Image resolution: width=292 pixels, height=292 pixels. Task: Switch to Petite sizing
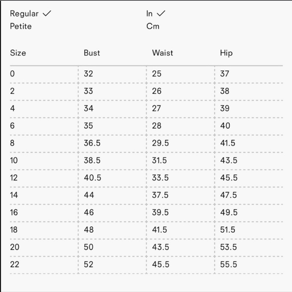click(21, 26)
